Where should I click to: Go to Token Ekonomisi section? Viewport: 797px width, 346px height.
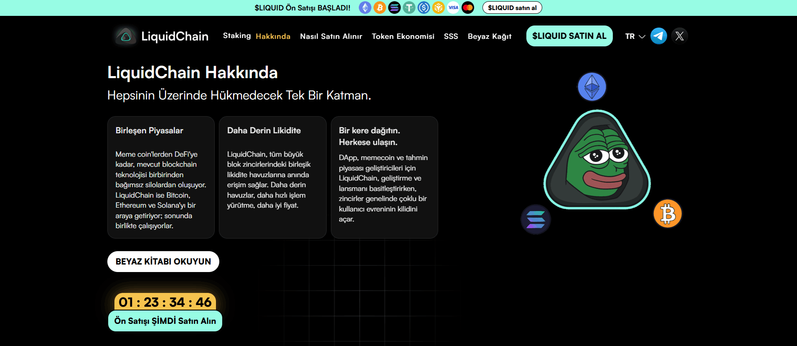point(403,36)
